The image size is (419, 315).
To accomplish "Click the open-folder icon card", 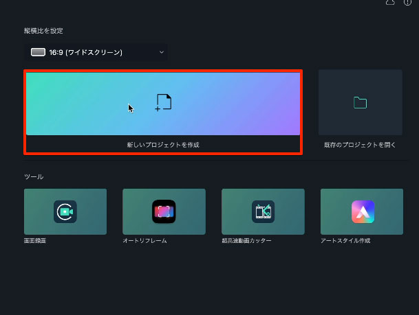I will (361, 102).
